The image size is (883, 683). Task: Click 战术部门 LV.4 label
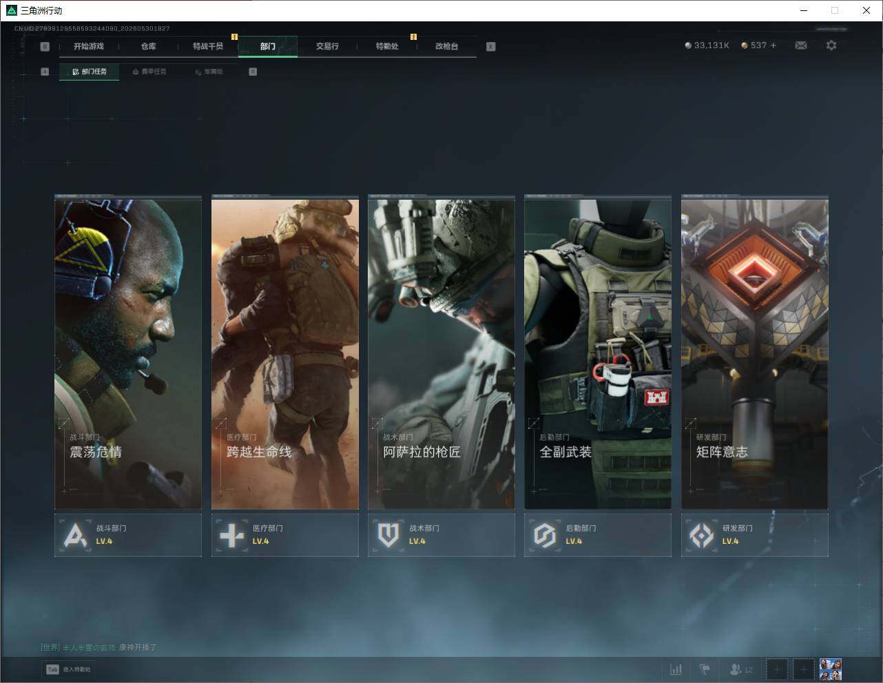tap(424, 534)
